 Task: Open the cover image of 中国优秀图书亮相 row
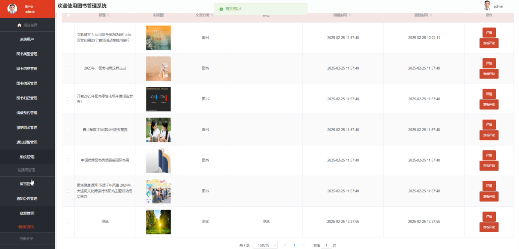click(x=159, y=160)
